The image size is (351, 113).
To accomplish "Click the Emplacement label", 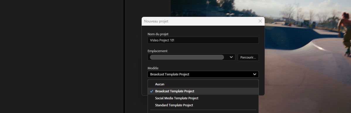I will click(157, 51).
